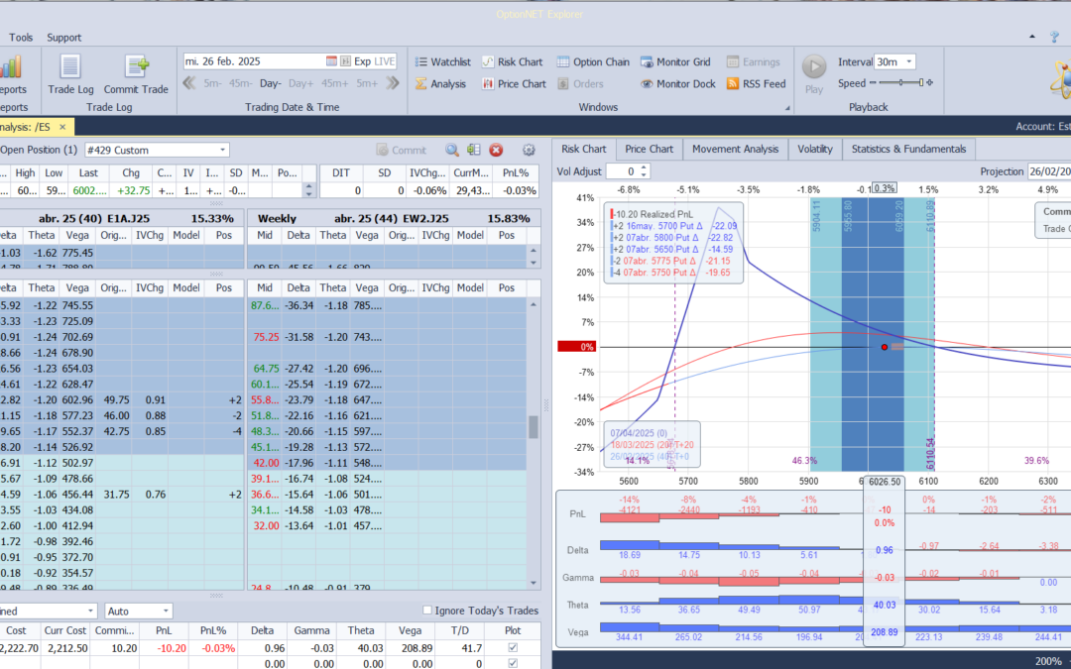1071x669 pixels.
Task: Switch to the Volatility tab
Action: tap(815, 150)
